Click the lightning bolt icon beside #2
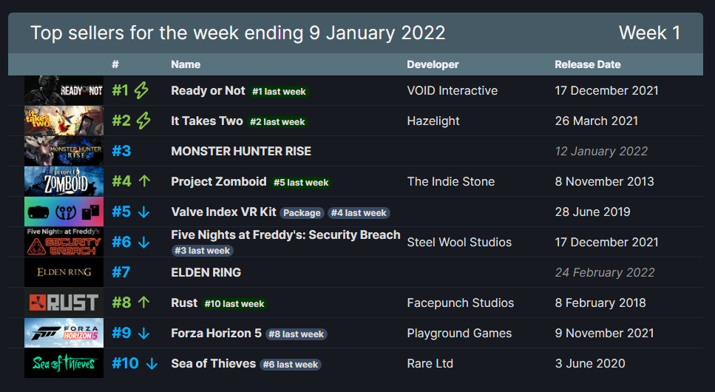 tap(143, 121)
